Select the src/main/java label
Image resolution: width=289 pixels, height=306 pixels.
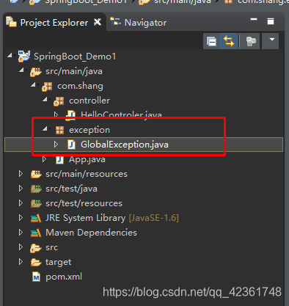point(74,71)
